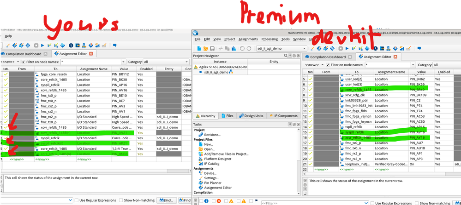Close Assignment Editor tab in left window

[91, 54]
